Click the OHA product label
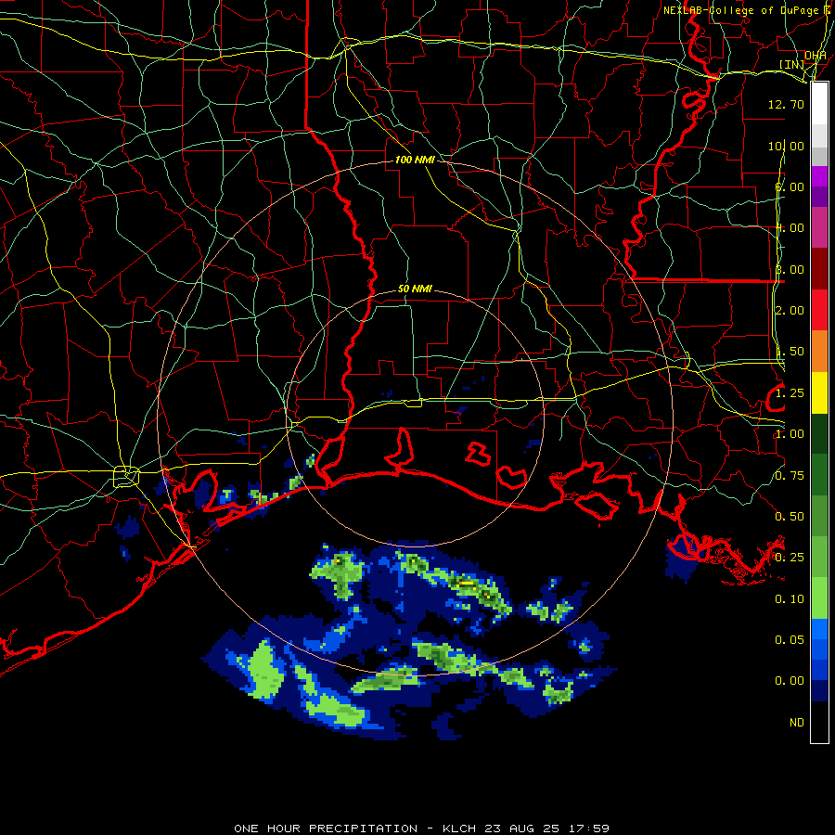This screenshot has width=835, height=835. point(816,56)
